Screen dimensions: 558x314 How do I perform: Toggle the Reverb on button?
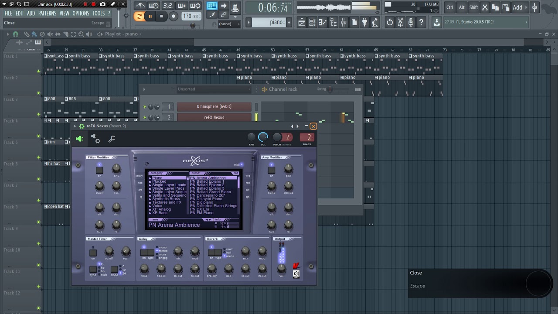point(211,253)
